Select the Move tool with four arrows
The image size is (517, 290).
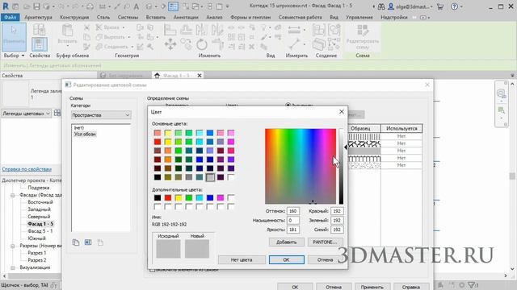click(170, 44)
